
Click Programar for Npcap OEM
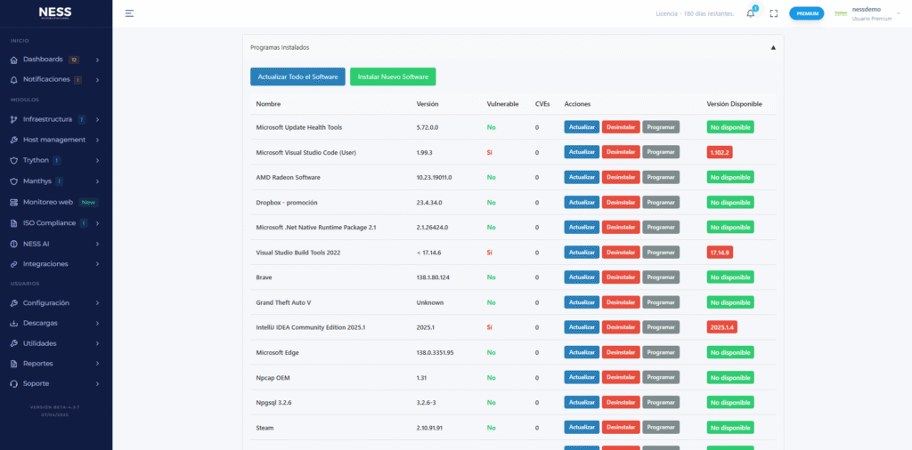[661, 377]
